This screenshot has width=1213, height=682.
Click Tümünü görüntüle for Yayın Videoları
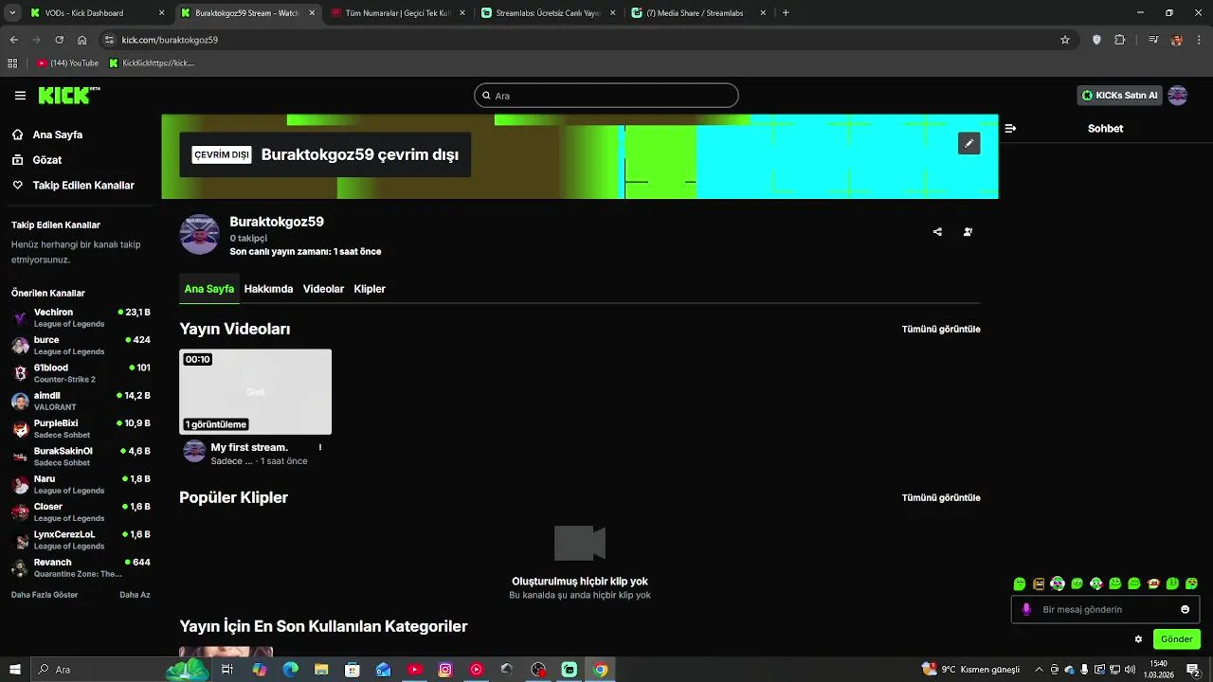pyautogui.click(x=941, y=329)
